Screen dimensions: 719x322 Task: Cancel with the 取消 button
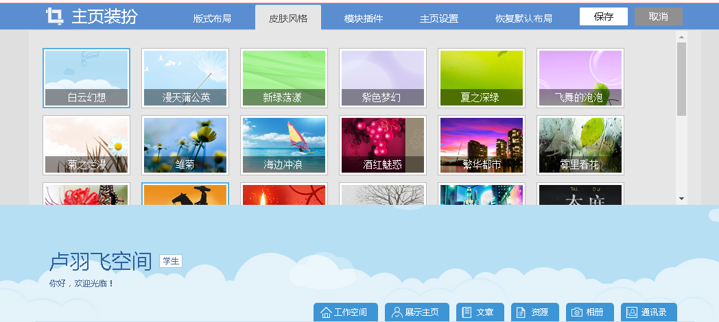click(659, 16)
